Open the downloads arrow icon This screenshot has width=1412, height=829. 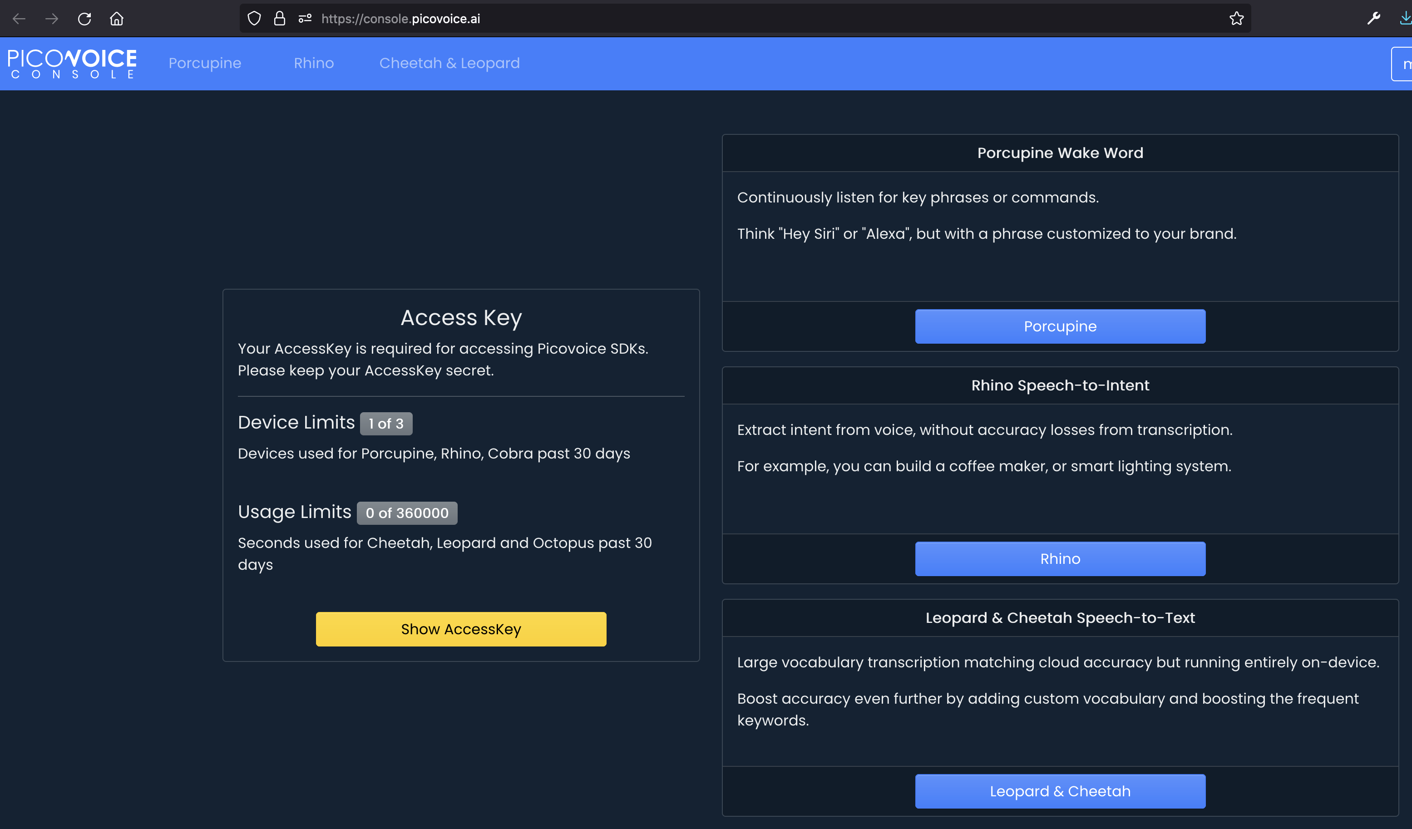point(1405,19)
